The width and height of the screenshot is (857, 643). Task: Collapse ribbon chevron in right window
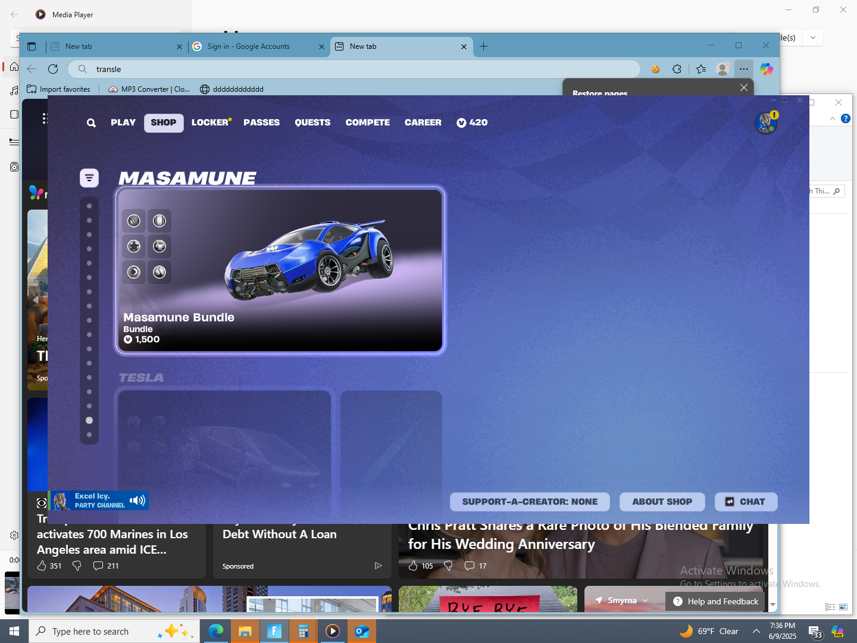point(833,119)
